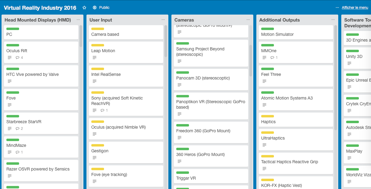Open Additional Outputs list options menu
371x189 pixels.
[x=333, y=20]
